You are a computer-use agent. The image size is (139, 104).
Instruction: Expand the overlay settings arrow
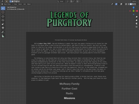click(x=123, y=4)
